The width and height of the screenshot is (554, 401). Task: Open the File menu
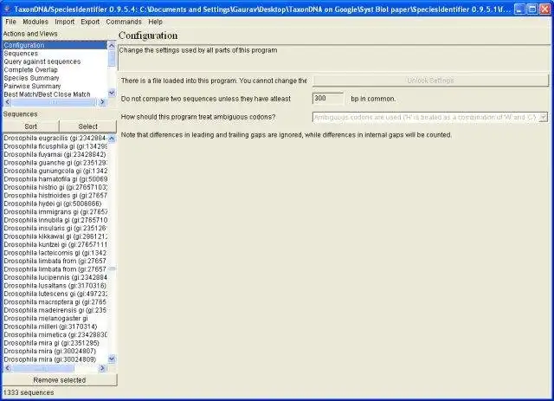pyautogui.click(x=10, y=22)
